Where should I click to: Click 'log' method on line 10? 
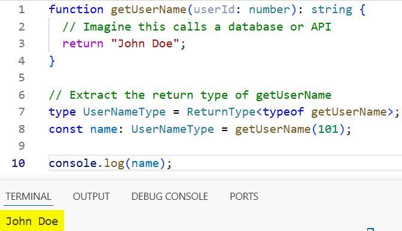pos(114,163)
